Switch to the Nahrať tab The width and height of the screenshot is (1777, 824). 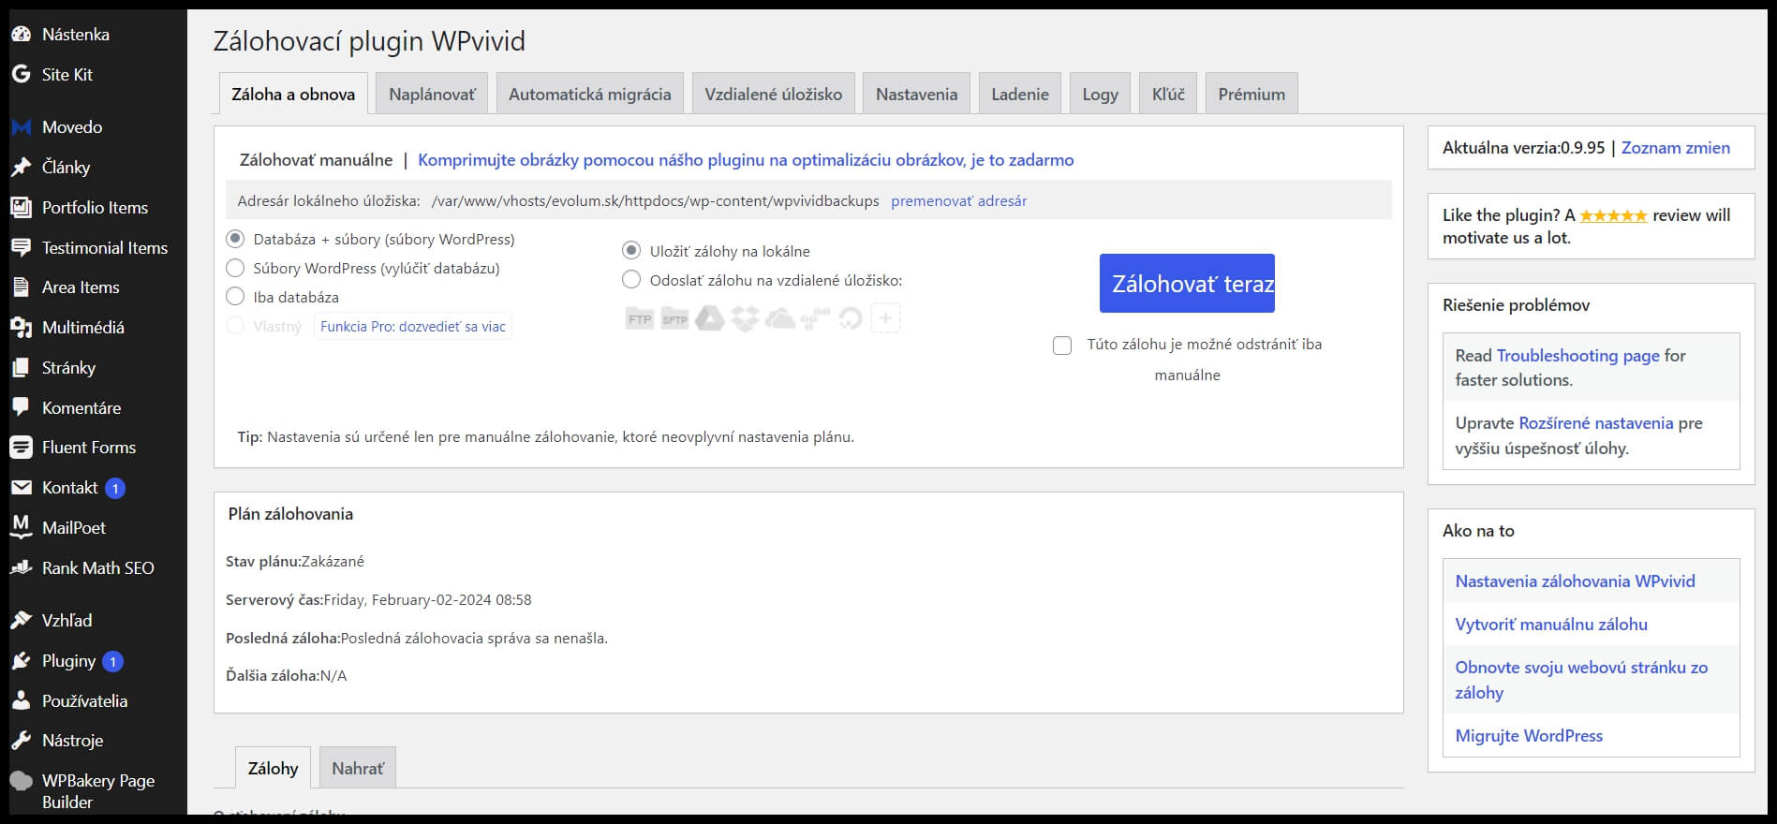(358, 768)
